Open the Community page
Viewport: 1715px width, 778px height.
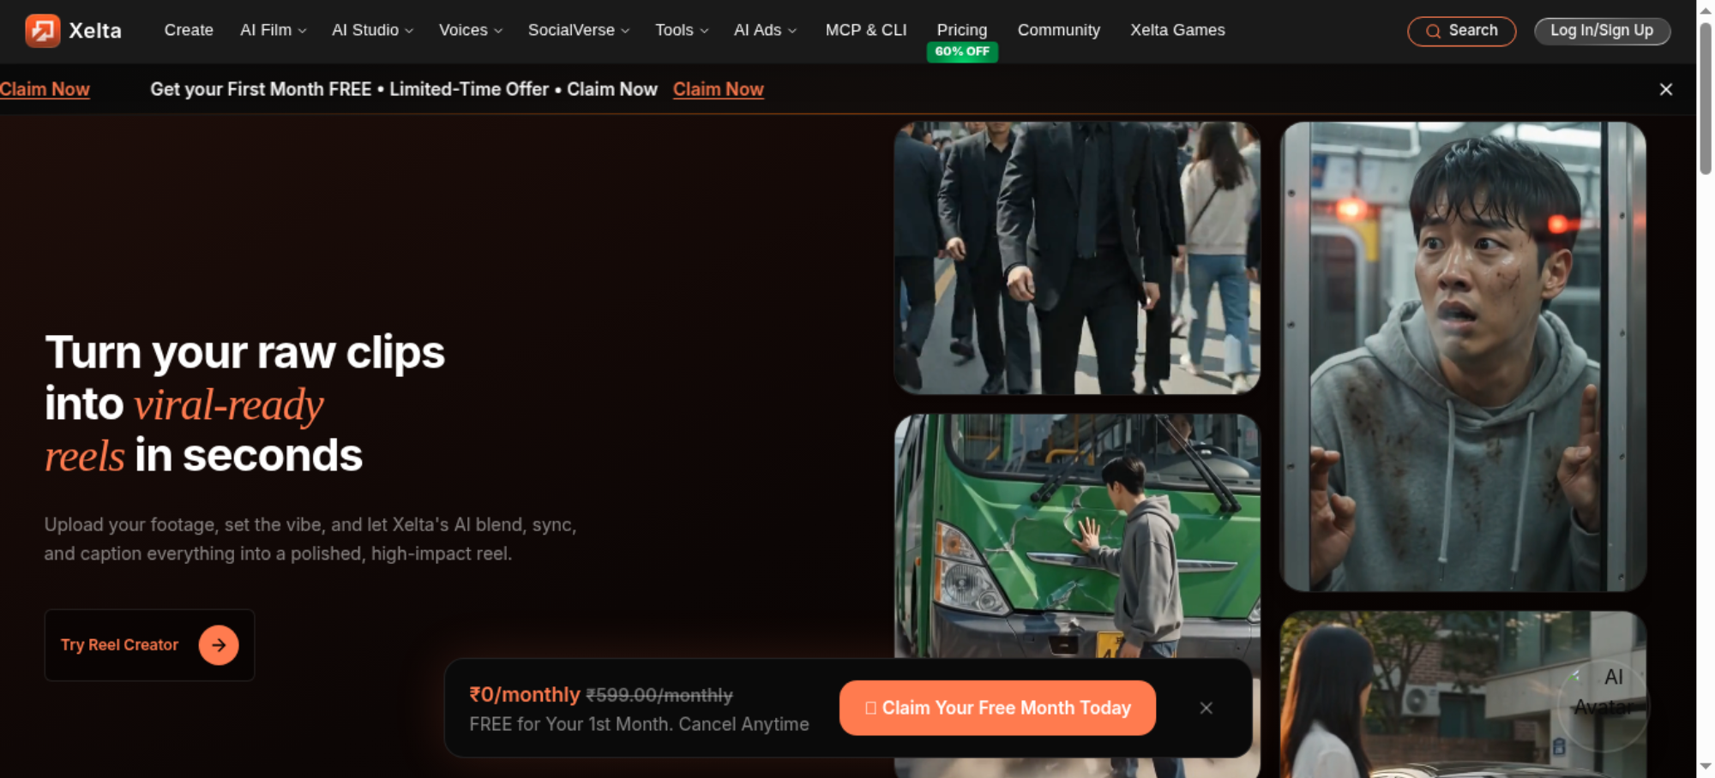click(x=1059, y=30)
